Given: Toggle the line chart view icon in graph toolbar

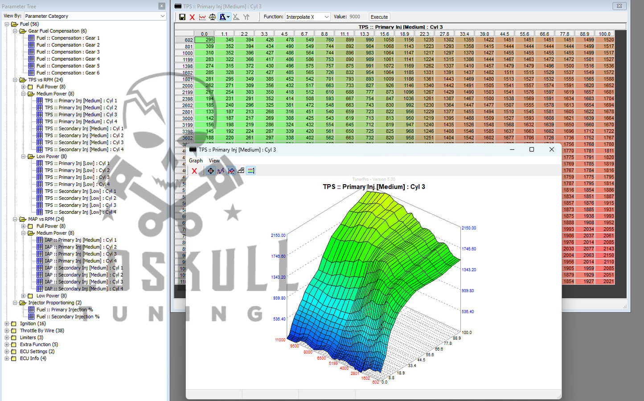Looking at the screenshot, I should [231, 171].
